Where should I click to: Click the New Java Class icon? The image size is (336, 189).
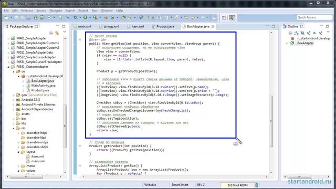tap(112, 17)
